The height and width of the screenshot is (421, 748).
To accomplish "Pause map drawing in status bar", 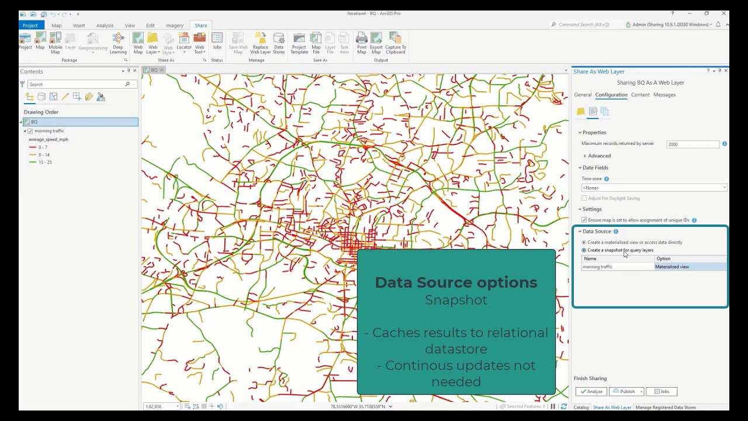I will point(553,406).
